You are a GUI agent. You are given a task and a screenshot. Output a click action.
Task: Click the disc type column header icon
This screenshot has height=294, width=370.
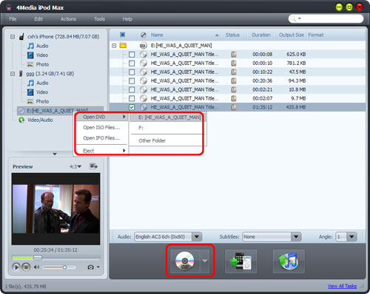click(144, 35)
